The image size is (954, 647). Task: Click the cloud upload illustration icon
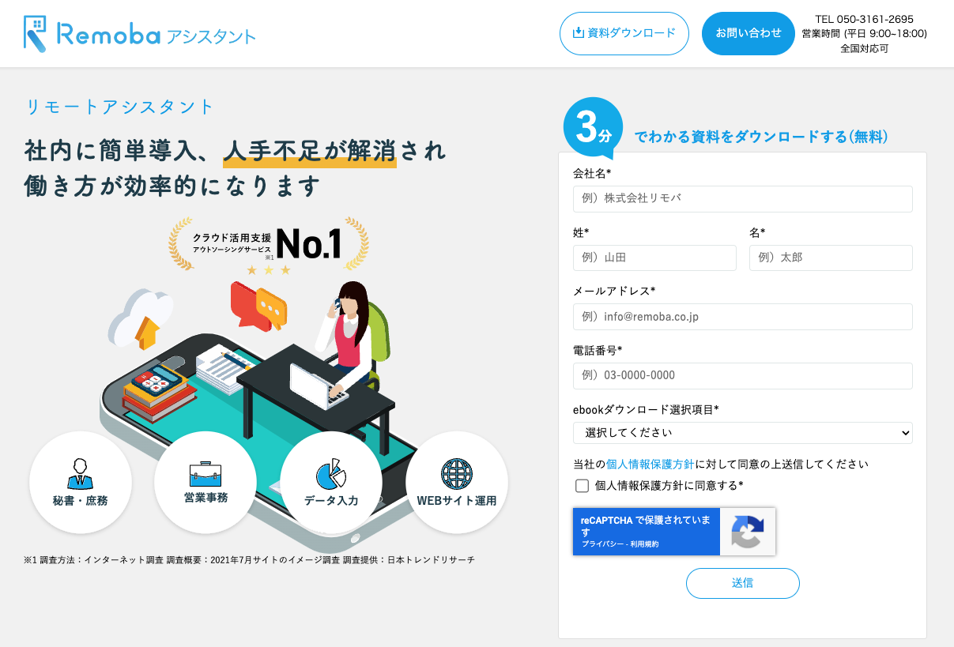point(141,319)
